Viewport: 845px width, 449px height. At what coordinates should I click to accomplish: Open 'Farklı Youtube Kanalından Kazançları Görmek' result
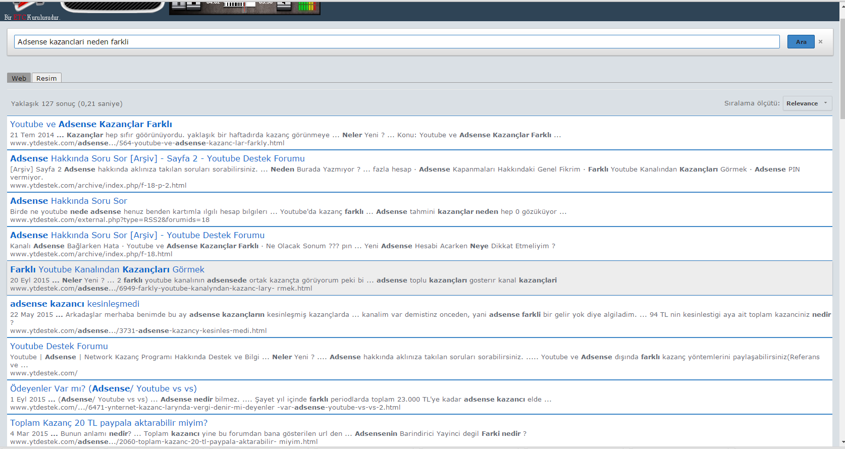[x=107, y=269]
